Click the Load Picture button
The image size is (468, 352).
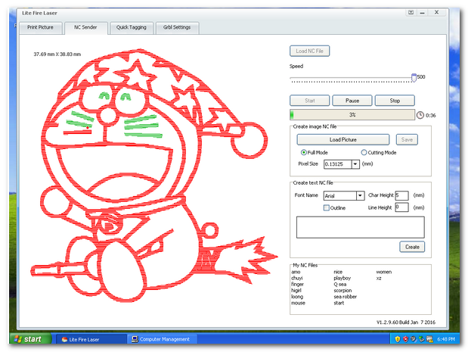coord(343,139)
